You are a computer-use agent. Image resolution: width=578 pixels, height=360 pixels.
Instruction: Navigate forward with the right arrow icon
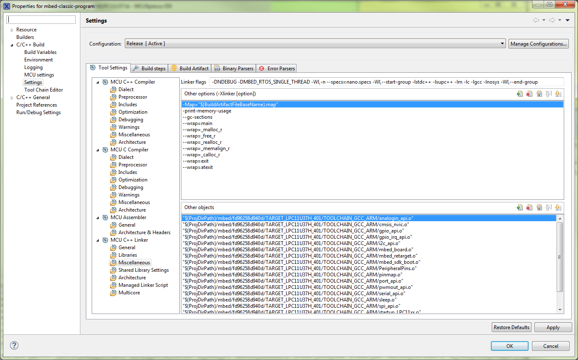tap(552, 20)
